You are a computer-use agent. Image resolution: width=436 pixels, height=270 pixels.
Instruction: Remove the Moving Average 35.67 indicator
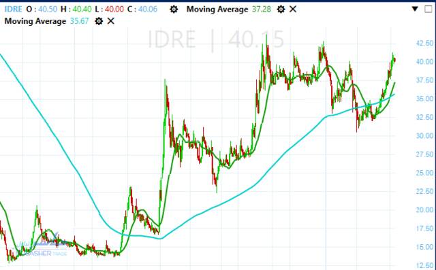pos(110,21)
